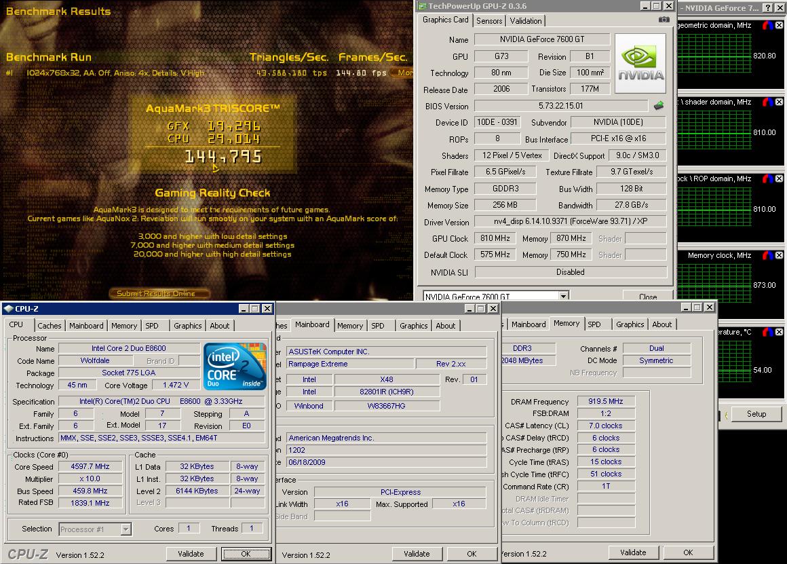Click OK in the middle CPU-Z window

(472, 554)
